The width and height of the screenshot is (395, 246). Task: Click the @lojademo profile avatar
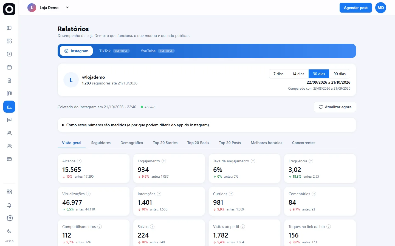(71, 80)
